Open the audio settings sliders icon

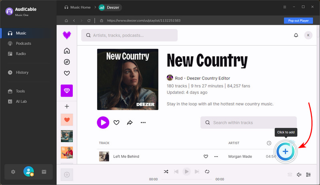click(308, 175)
